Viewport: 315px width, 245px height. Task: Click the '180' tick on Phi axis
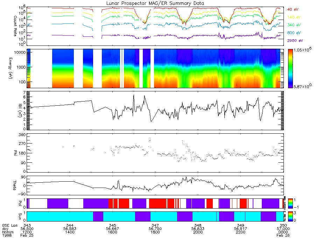(x=22, y=153)
